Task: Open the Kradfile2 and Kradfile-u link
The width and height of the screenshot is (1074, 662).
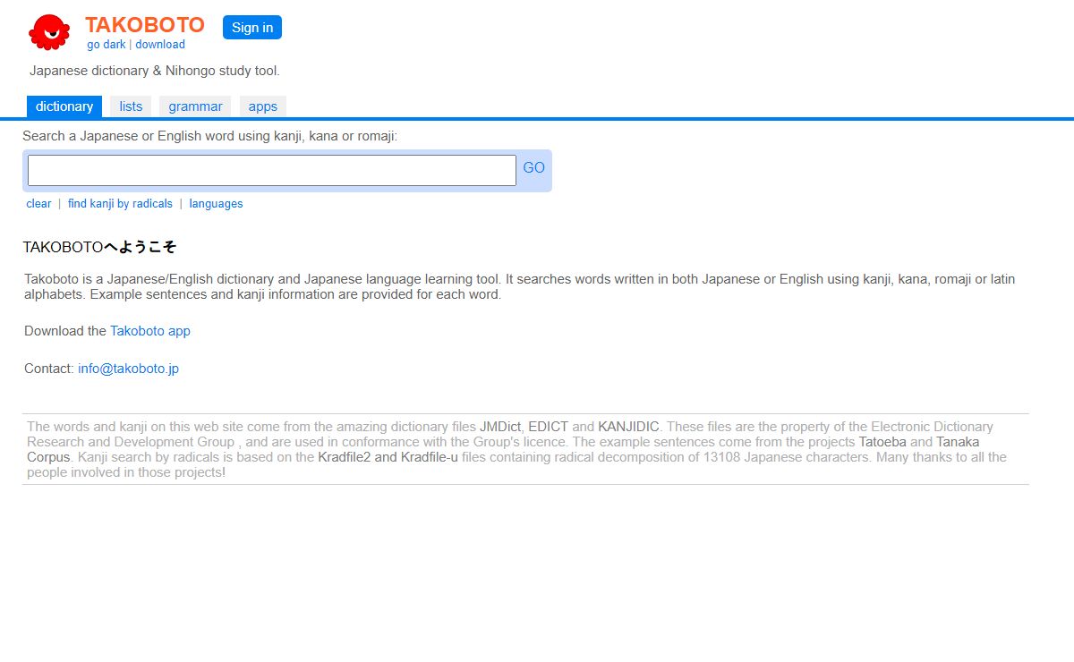Action: [388, 457]
